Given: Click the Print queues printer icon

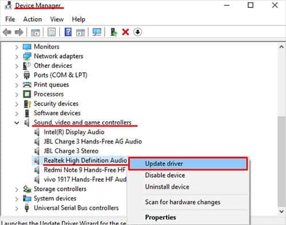Looking at the screenshot, I should [x=27, y=85].
